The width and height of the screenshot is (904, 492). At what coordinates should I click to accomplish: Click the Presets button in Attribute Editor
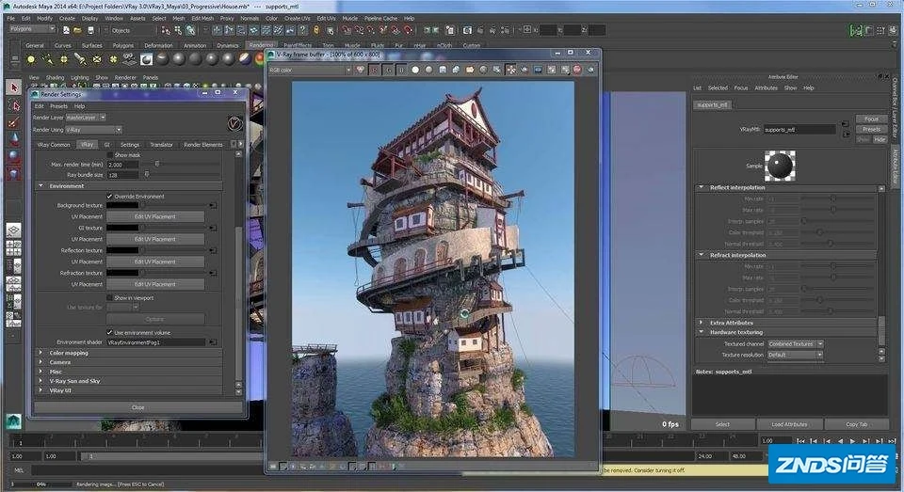tap(871, 129)
